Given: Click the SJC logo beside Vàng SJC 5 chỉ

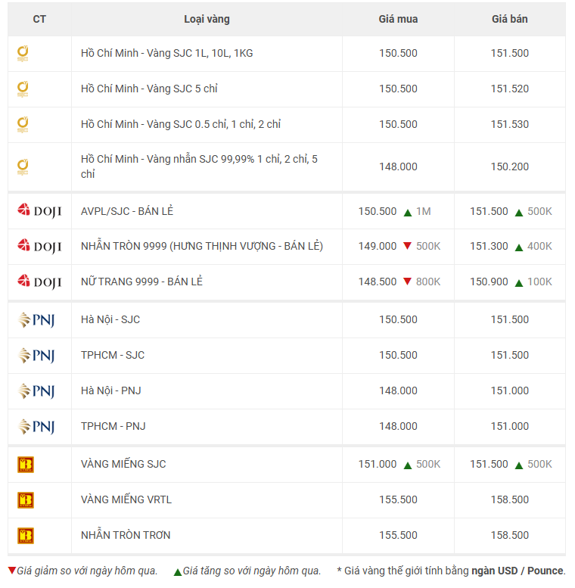Looking at the screenshot, I should point(23,89).
